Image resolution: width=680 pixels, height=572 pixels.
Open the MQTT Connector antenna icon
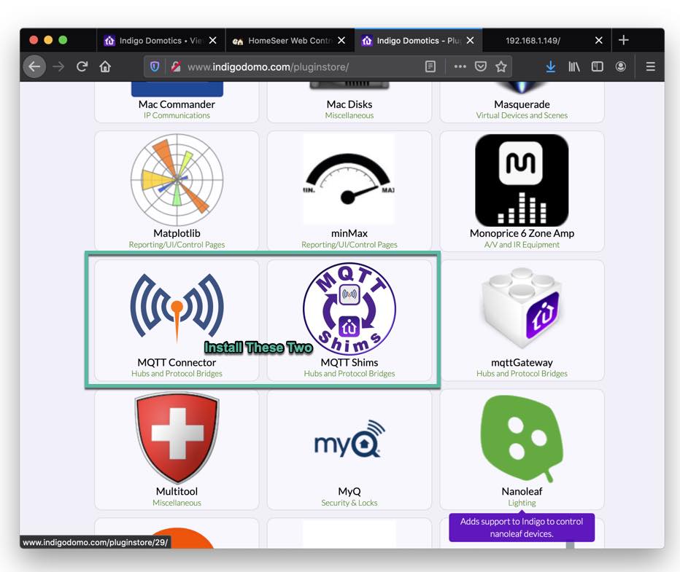click(x=177, y=308)
